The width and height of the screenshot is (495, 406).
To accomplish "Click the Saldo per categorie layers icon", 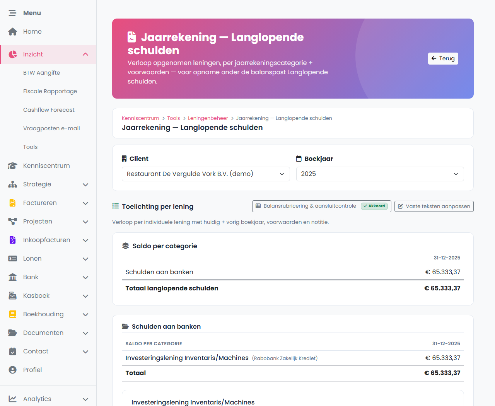I will tap(125, 246).
